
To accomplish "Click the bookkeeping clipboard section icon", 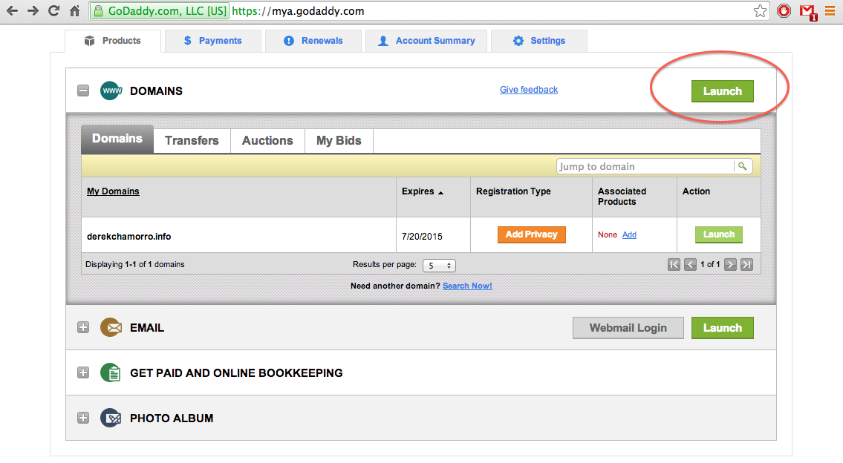I will 111,372.
